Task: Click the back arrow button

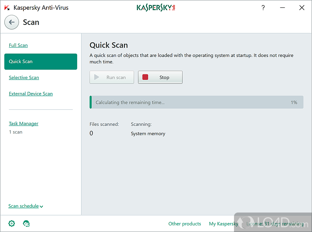Action: click(x=12, y=22)
